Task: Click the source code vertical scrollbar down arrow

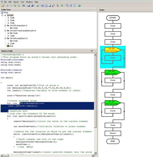Action: (x=95, y=153)
